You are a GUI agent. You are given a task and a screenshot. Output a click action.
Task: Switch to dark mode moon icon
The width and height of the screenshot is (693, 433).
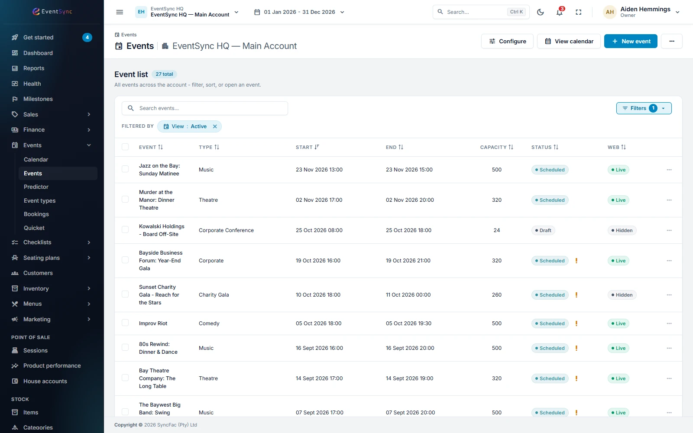(x=540, y=12)
